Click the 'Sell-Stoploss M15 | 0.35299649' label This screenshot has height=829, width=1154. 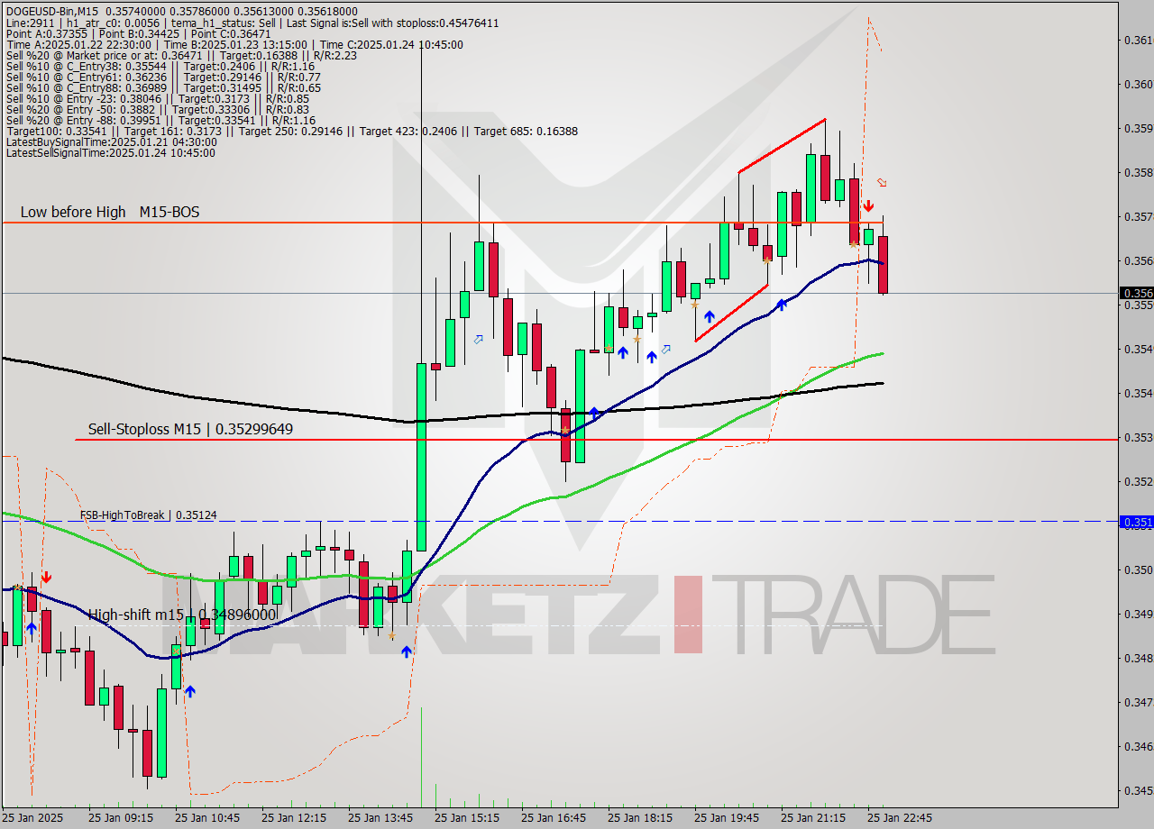190,429
